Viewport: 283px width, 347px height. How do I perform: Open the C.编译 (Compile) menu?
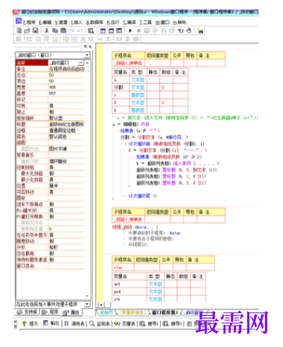(129, 23)
